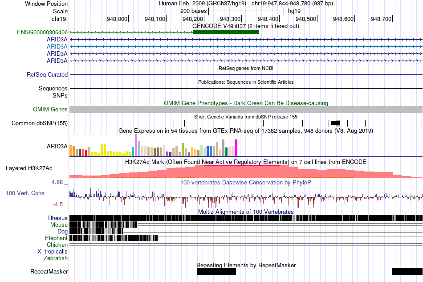The width and height of the screenshot is (423, 282).
Task: Click the tall violet GTEx expression bar
Action: click(136, 145)
